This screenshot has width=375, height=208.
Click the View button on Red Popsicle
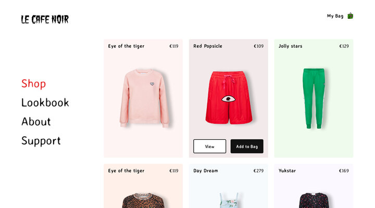tap(210, 147)
